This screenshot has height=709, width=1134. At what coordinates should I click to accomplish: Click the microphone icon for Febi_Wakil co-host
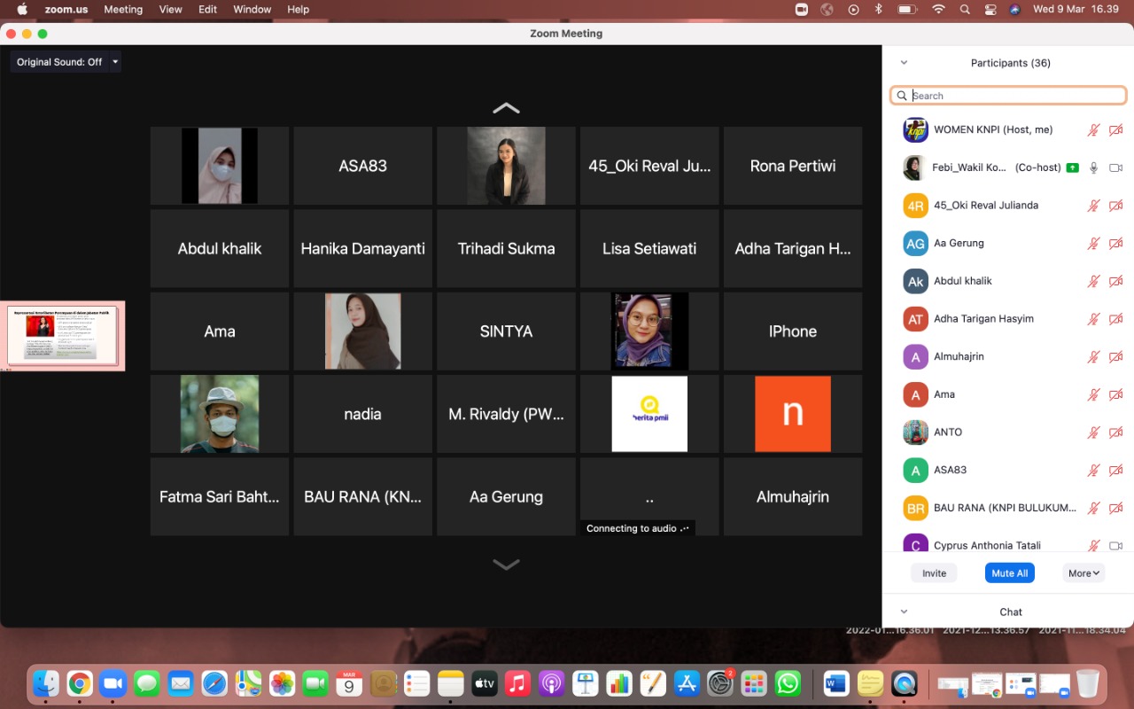click(x=1094, y=168)
